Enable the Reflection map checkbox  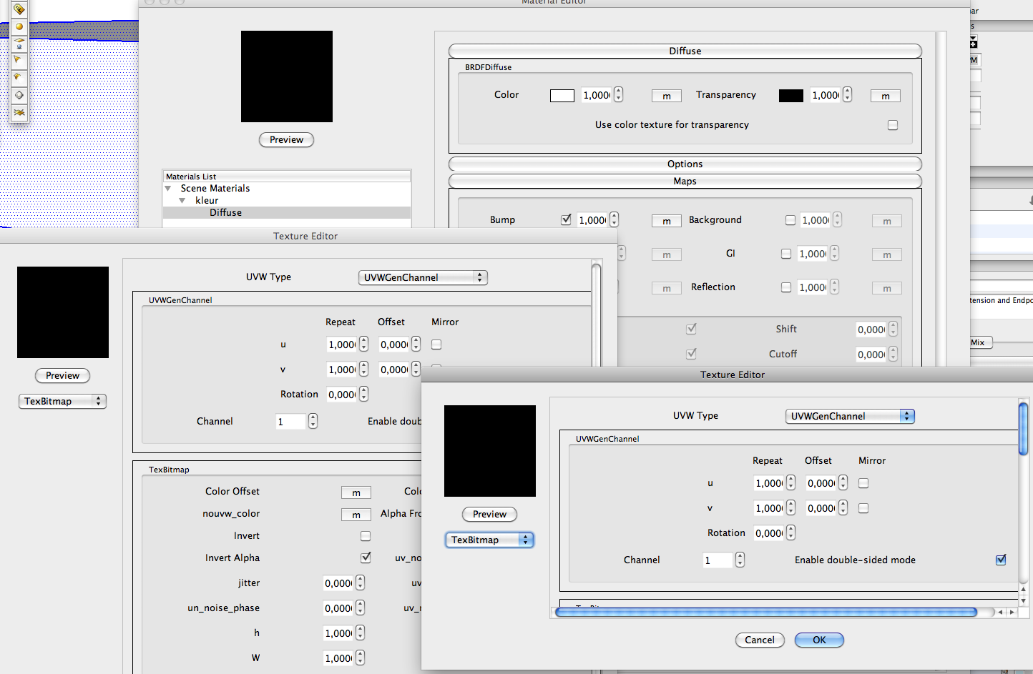click(786, 287)
